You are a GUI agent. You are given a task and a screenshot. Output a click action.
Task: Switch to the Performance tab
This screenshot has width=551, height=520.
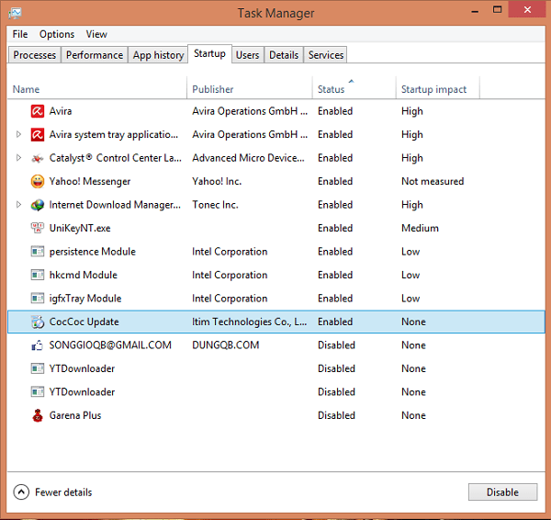coord(95,55)
